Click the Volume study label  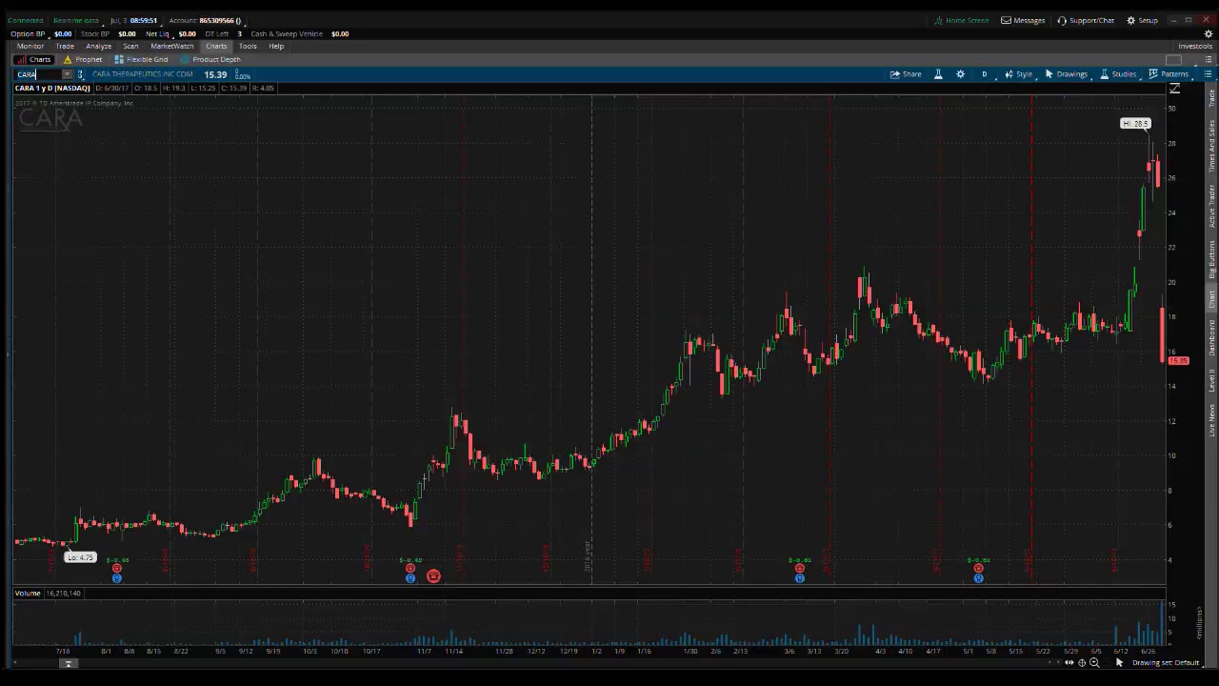click(x=28, y=593)
